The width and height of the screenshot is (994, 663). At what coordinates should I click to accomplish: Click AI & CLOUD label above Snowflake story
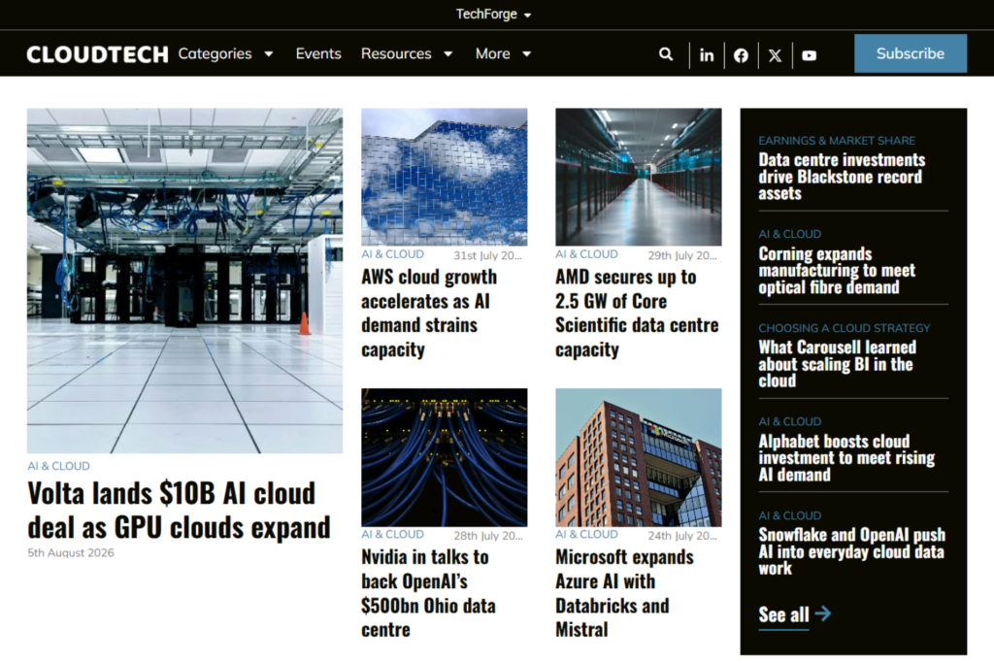[790, 516]
